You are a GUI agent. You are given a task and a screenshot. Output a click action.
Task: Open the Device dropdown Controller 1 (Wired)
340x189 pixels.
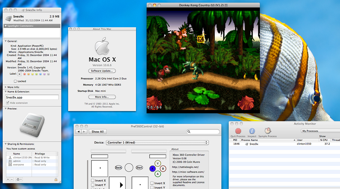point(157,143)
